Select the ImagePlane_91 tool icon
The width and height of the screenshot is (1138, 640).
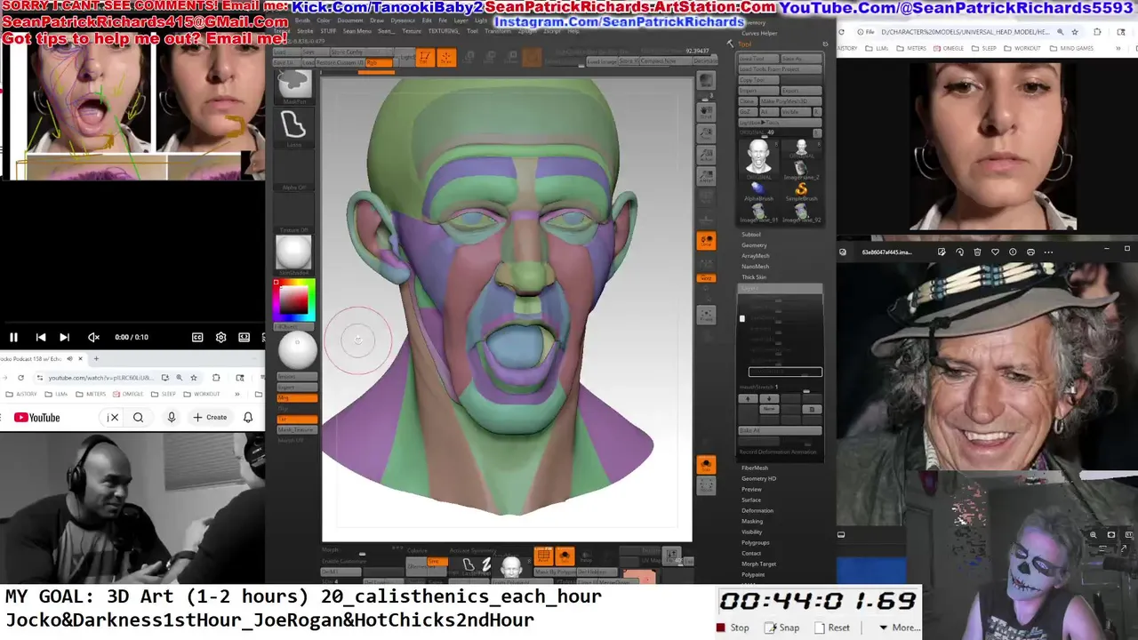tap(758, 212)
